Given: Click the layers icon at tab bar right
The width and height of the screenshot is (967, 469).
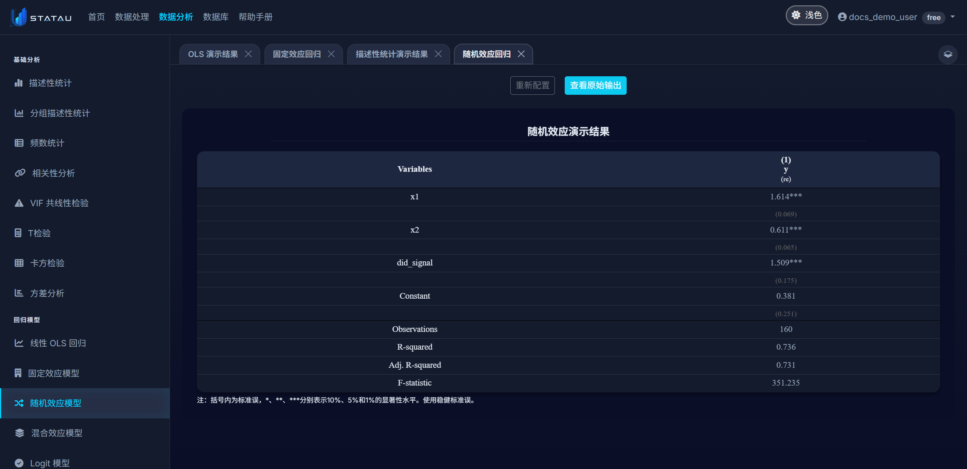Looking at the screenshot, I should [x=948, y=54].
